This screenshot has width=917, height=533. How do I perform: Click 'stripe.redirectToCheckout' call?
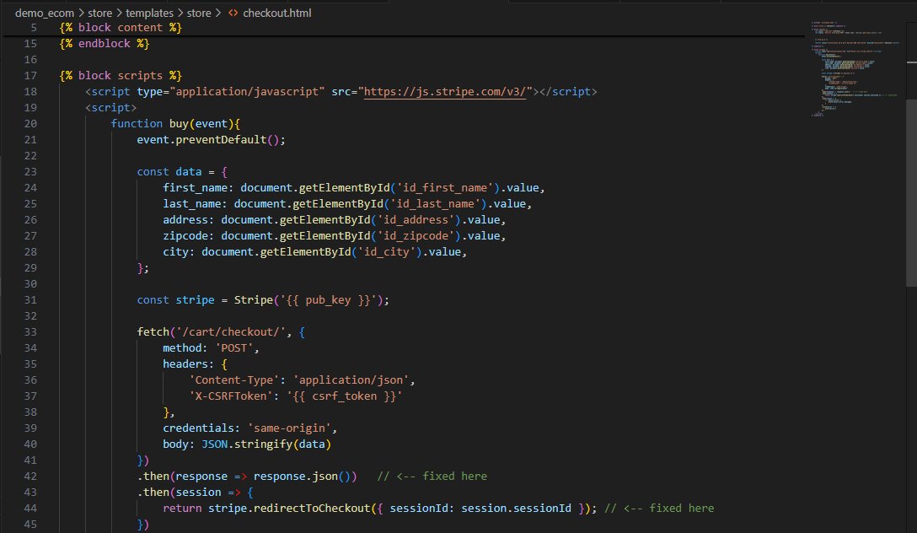[289, 508]
